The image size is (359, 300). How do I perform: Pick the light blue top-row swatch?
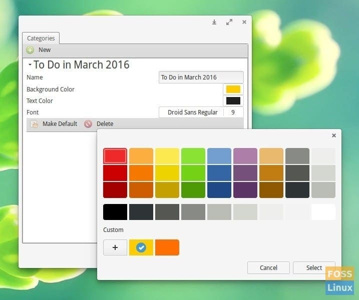pyautogui.click(x=219, y=156)
